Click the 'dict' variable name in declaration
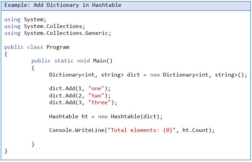Viewport: 252px width, 162px height. (134, 75)
